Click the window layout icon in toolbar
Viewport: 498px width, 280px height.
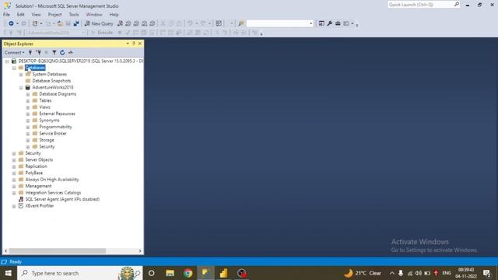point(346,23)
